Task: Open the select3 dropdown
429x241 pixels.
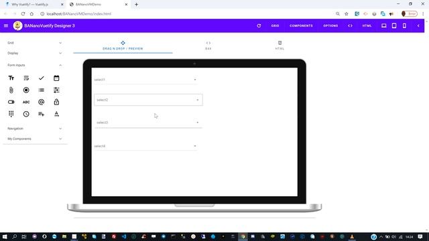Action: point(148,123)
